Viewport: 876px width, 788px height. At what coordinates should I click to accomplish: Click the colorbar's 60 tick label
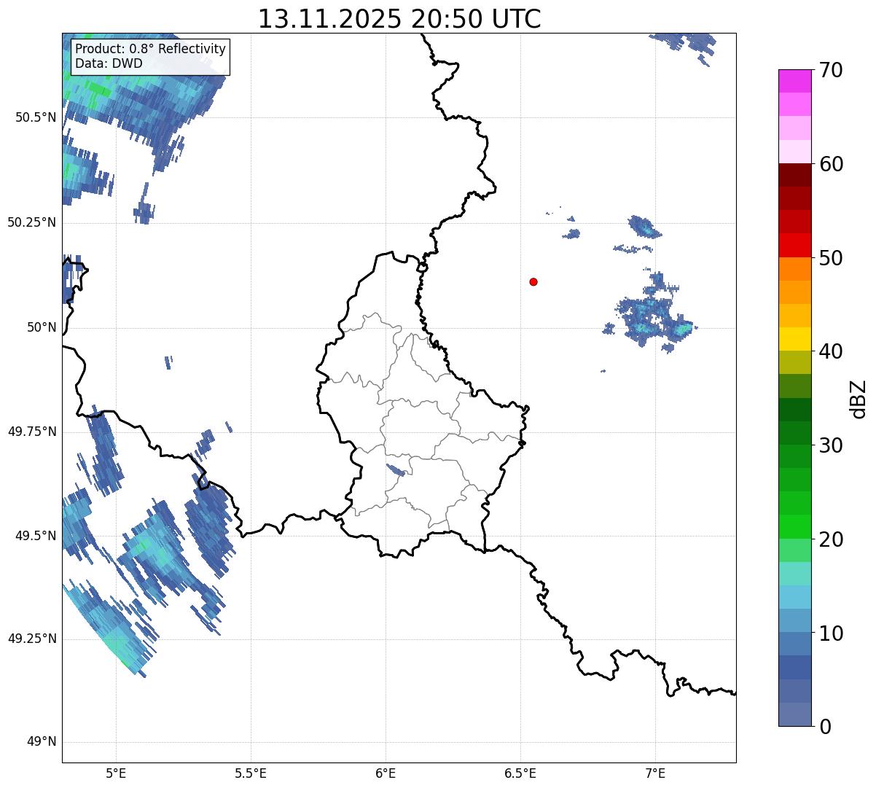coord(831,164)
